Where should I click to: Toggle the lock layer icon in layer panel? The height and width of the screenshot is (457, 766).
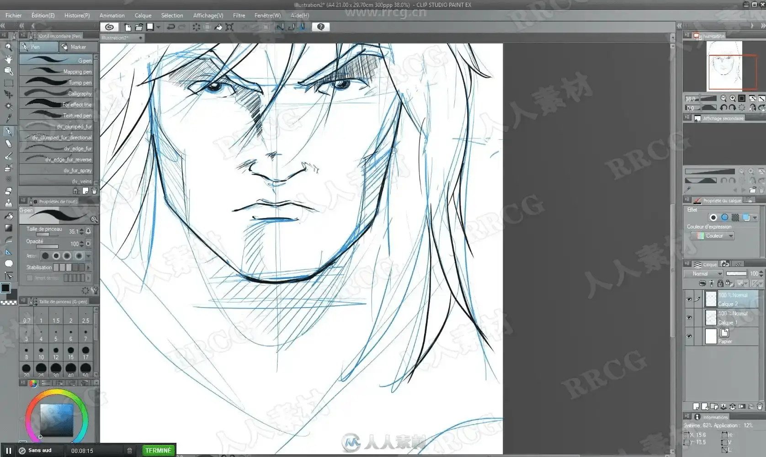720,283
